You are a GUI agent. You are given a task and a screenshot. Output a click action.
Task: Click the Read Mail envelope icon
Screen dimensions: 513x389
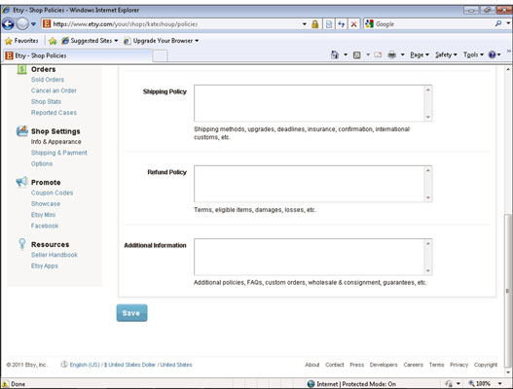coord(378,54)
